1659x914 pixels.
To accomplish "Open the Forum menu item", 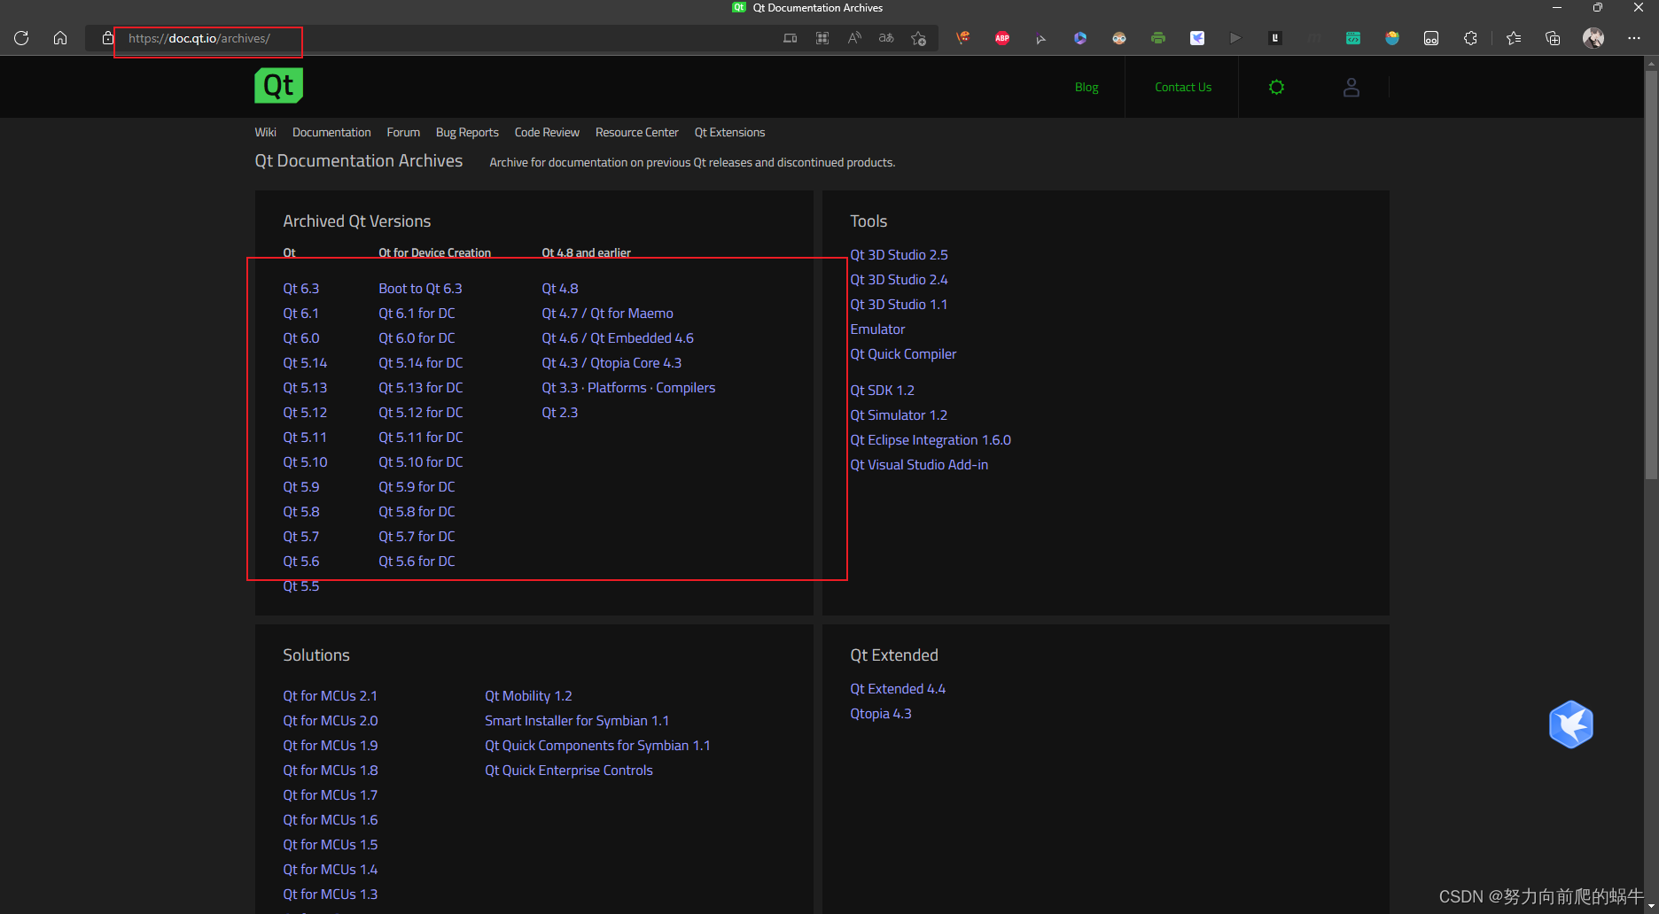I will coord(403,132).
